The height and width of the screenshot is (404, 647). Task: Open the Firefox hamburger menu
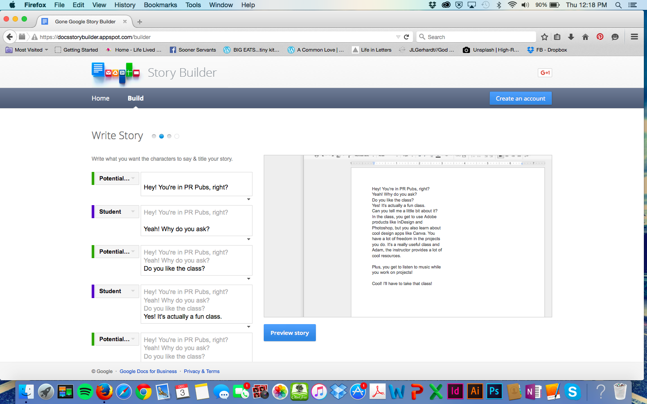tap(634, 37)
